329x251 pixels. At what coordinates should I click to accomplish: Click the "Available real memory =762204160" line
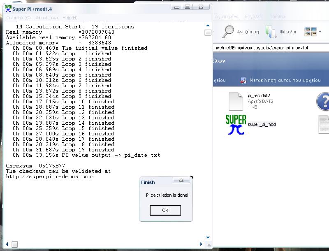[58, 37]
